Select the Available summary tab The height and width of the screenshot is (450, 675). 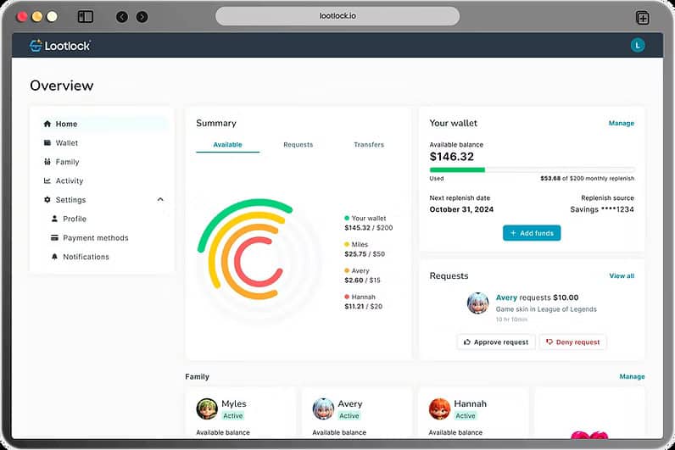pyautogui.click(x=227, y=145)
